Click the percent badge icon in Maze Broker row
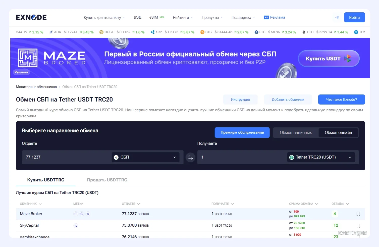The width and height of the screenshot is (379, 247). pyautogui.click(x=88, y=214)
